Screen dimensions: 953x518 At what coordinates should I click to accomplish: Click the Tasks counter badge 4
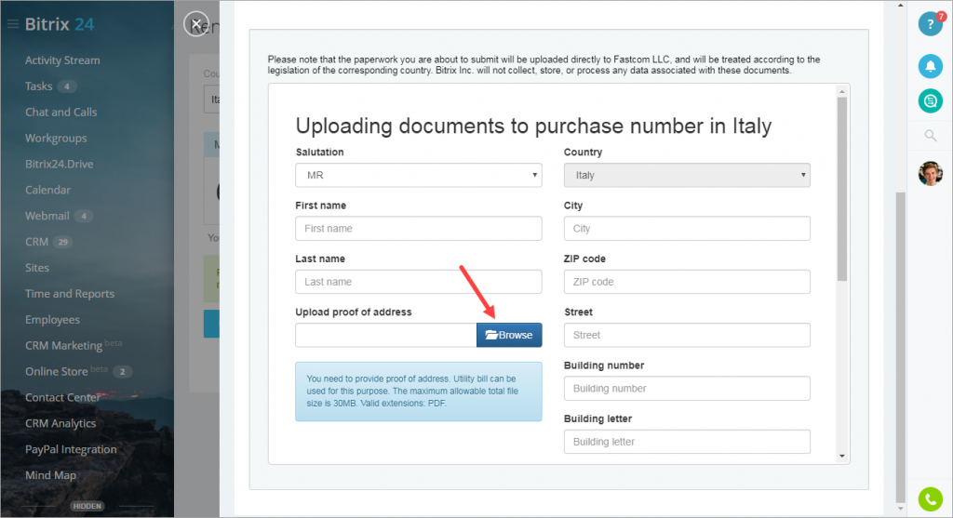(x=67, y=86)
